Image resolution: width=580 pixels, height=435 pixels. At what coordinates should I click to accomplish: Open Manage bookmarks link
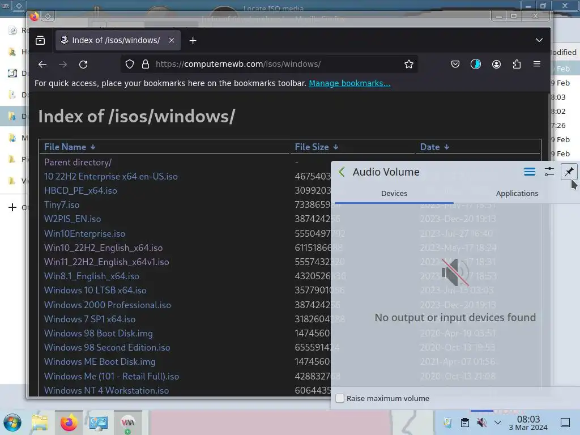point(349,83)
